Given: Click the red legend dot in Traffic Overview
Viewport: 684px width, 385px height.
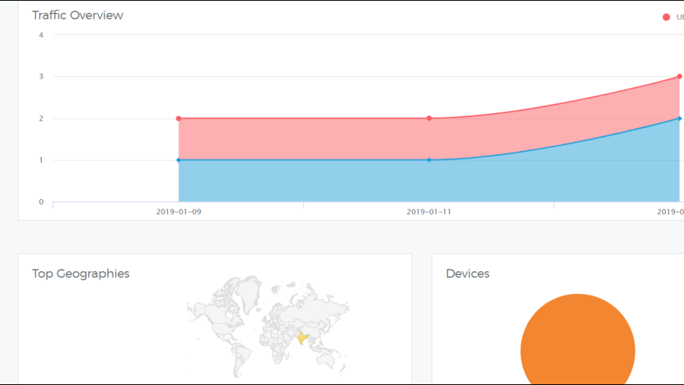Looking at the screenshot, I should 667,17.
